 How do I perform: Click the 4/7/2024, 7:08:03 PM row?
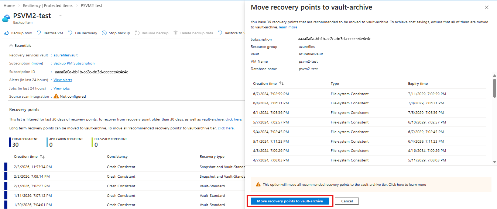369,160
